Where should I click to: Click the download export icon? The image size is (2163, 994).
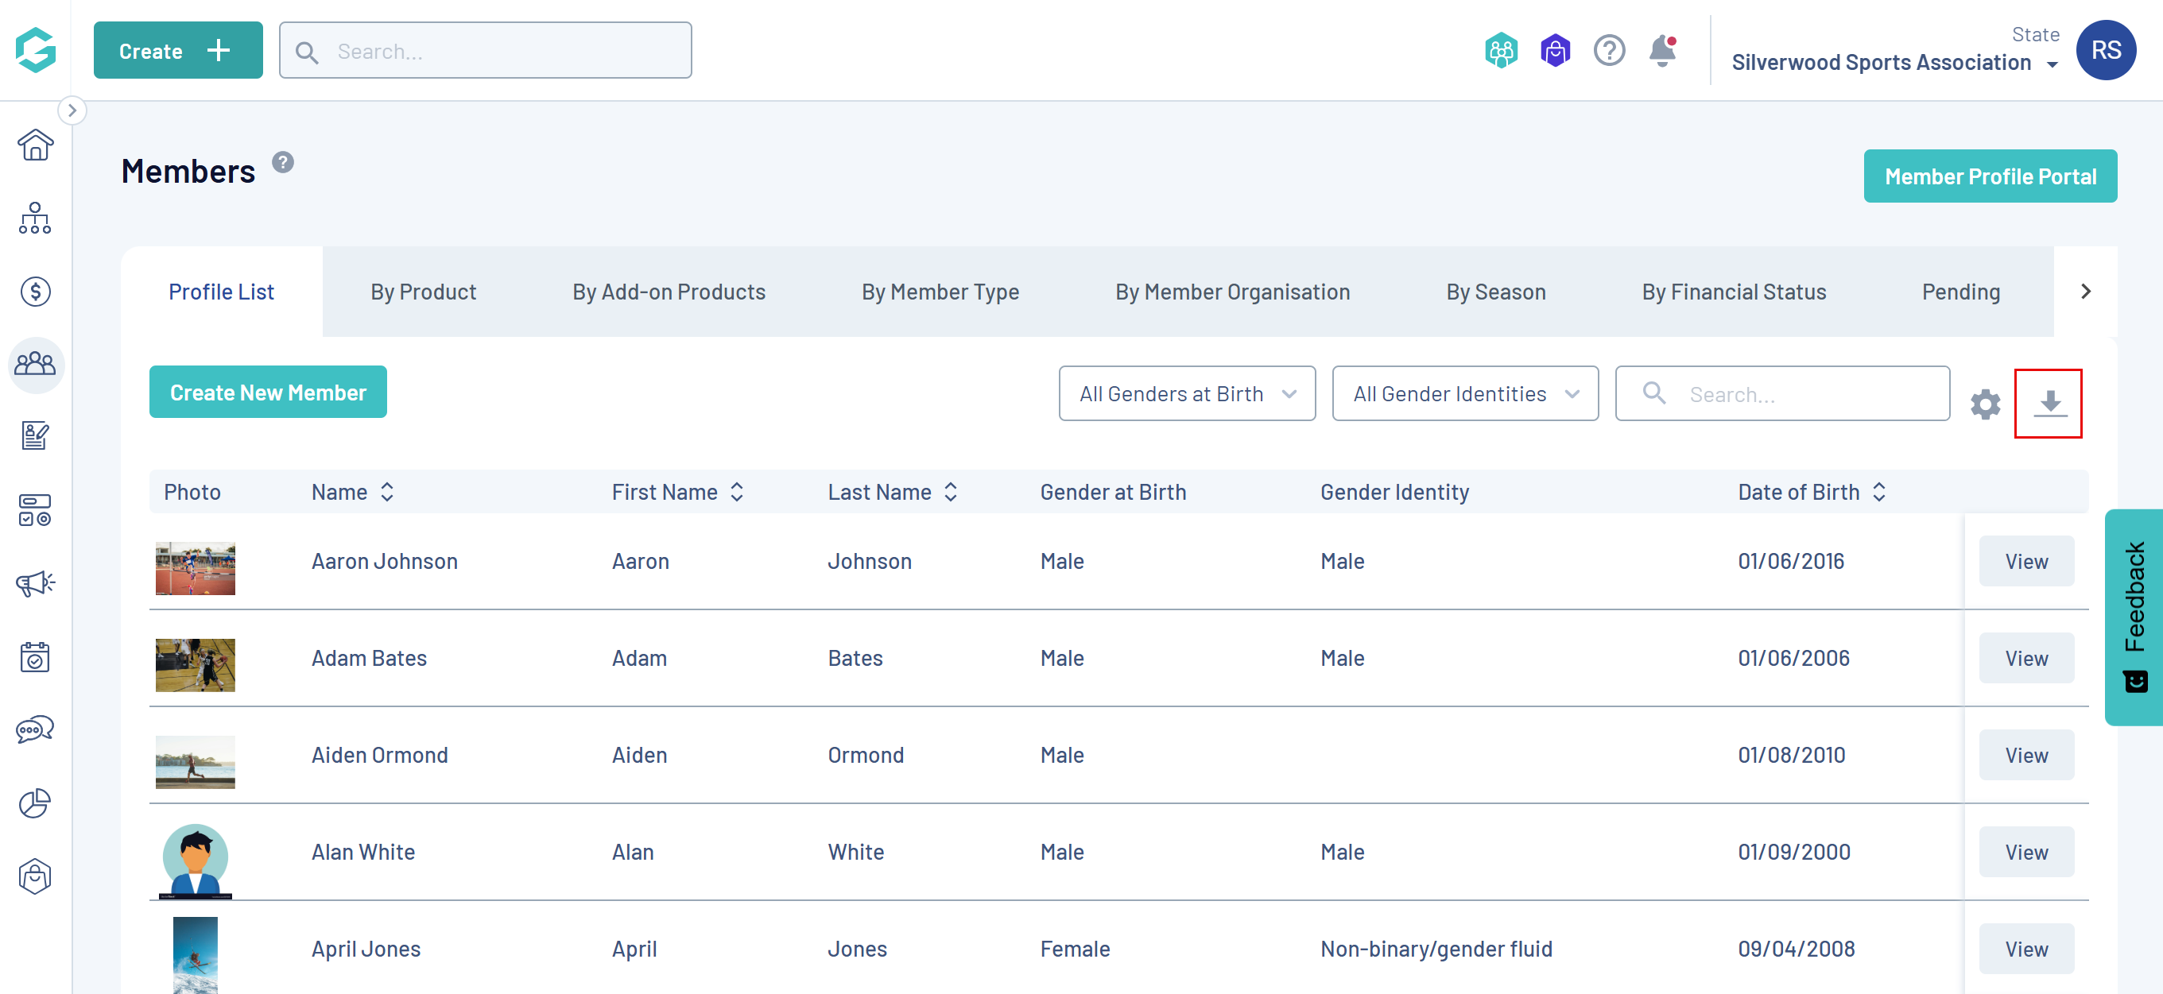(2049, 404)
